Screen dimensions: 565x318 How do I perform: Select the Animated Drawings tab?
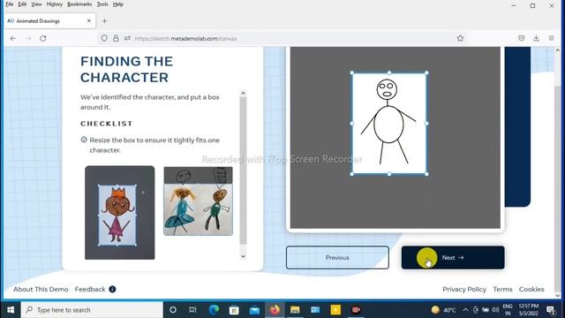(49, 21)
